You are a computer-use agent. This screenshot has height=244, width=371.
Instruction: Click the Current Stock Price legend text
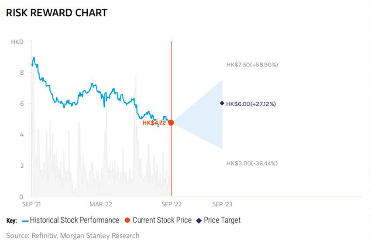coord(162,220)
